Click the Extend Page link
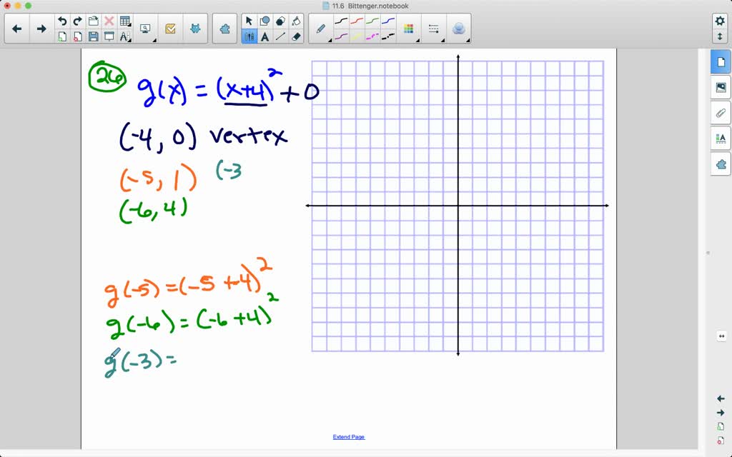 pyautogui.click(x=348, y=436)
